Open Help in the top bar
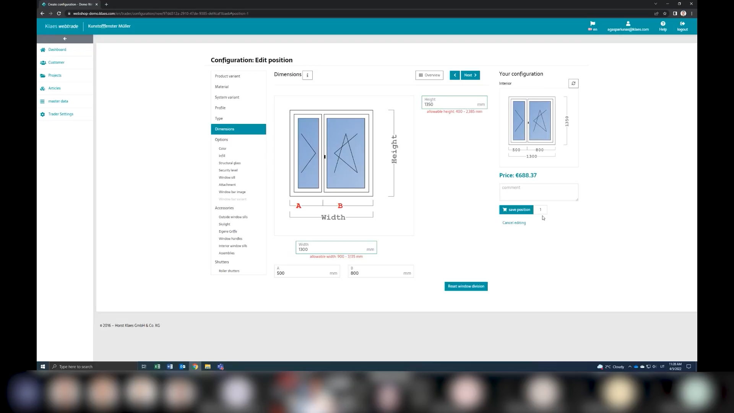Image resolution: width=734 pixels, height=413 pixels. click(x=663, y=26)
